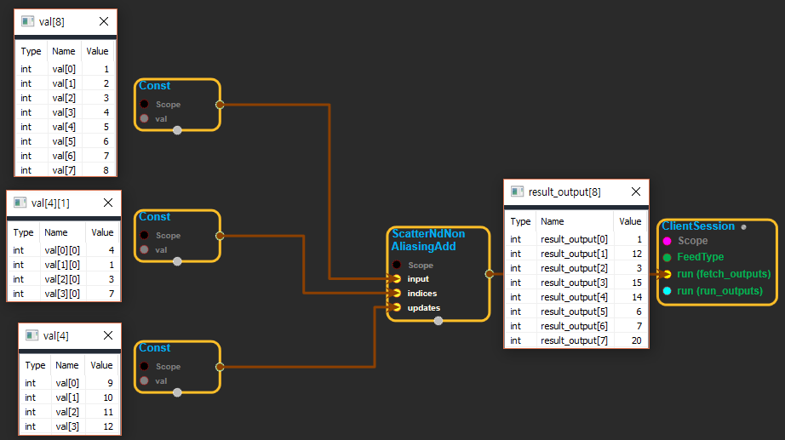Viewport: 785px width, 440px height.
Task: Expand the topmost Const node's bottom handle
Action: click(177, 130)
